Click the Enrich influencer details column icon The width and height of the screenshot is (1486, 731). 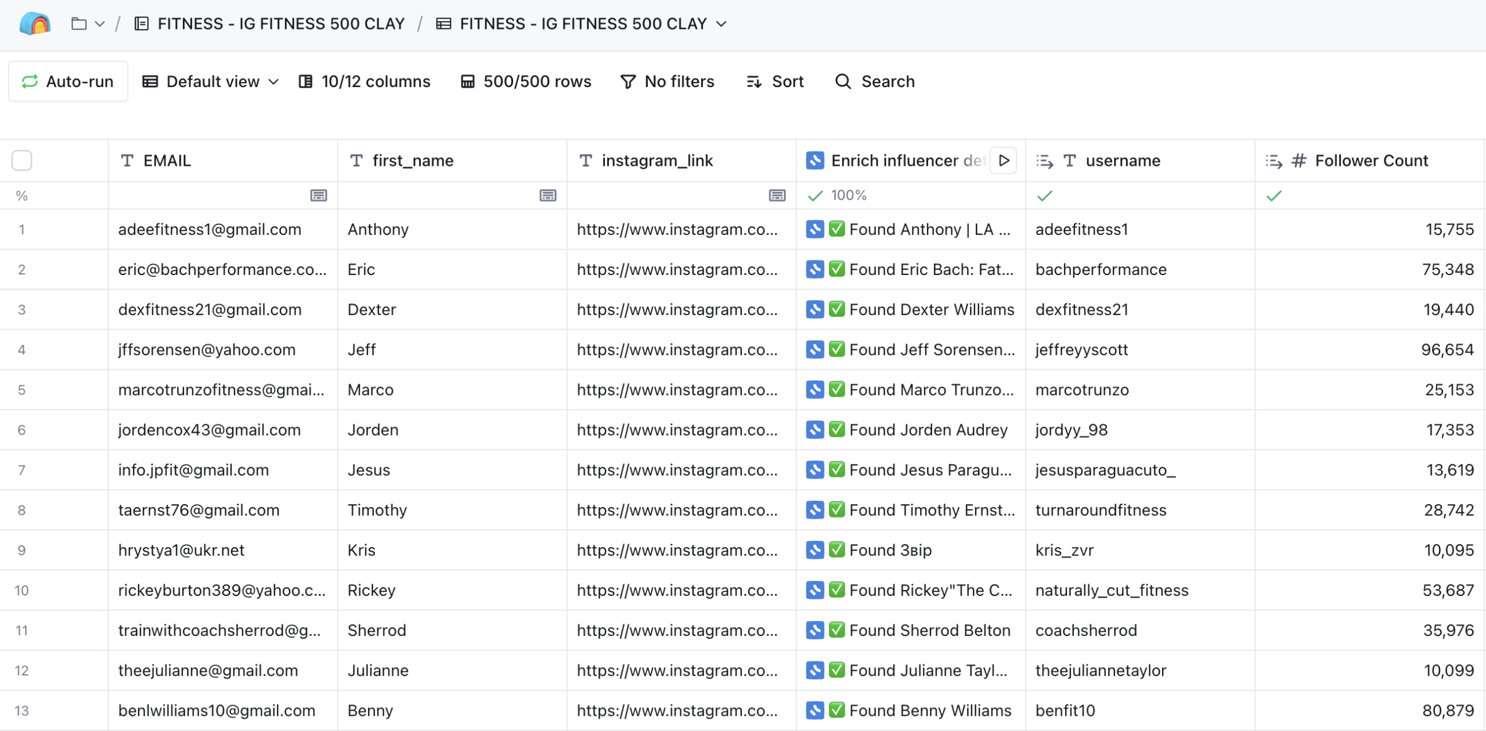(x=815, y=161)
